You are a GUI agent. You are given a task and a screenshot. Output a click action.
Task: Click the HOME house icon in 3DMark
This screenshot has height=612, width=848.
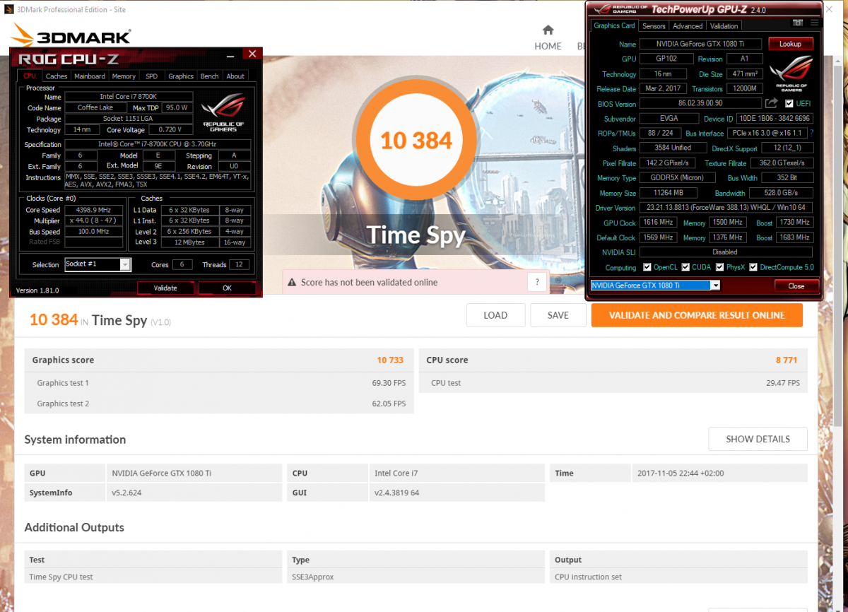[x=548, y=30]
